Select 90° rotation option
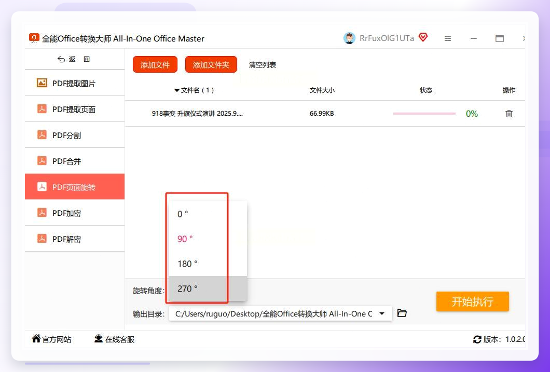Screen dimensions: 550x372 coord(208,239)
